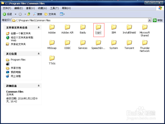
Task: Open 我的电脑 location
Action: coord(16,72)
